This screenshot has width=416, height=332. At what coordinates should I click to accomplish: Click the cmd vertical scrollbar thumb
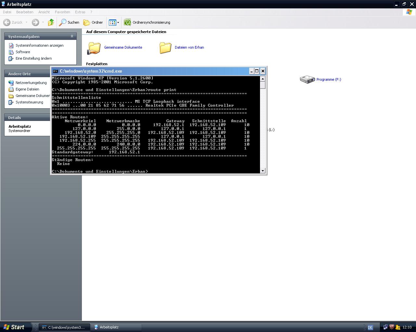point(263,85)
